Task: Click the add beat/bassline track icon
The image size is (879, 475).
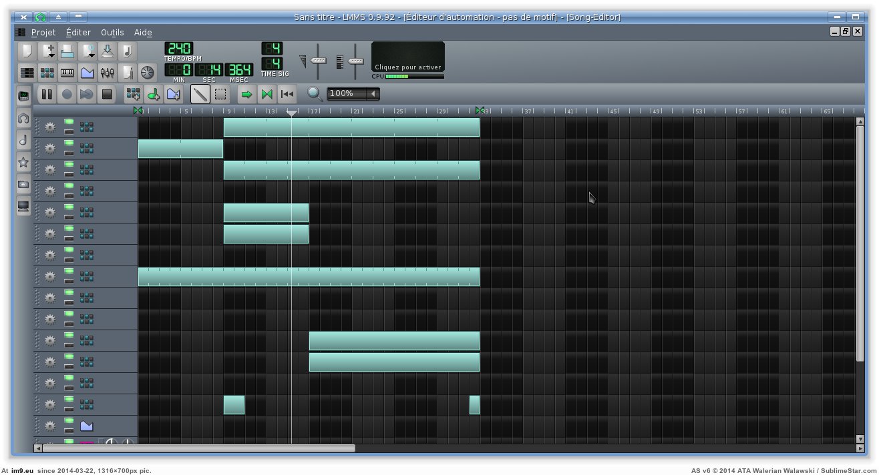Action: click(x=133, y=94)
